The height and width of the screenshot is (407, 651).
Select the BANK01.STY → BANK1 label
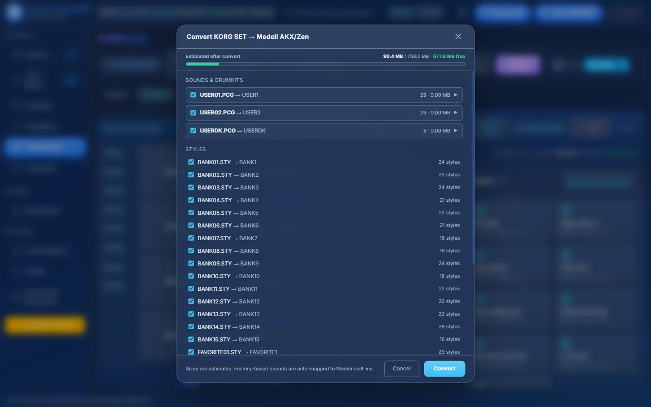227,162
